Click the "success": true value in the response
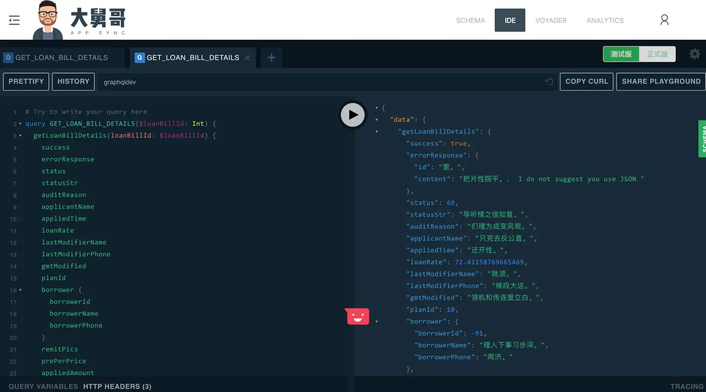 pos(459,144)
